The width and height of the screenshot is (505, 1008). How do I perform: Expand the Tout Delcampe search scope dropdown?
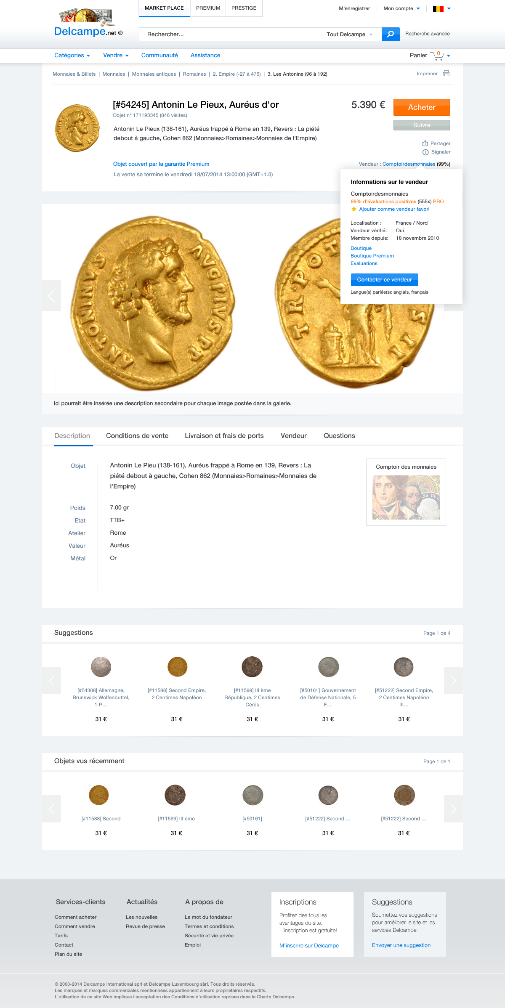(350, 34)
